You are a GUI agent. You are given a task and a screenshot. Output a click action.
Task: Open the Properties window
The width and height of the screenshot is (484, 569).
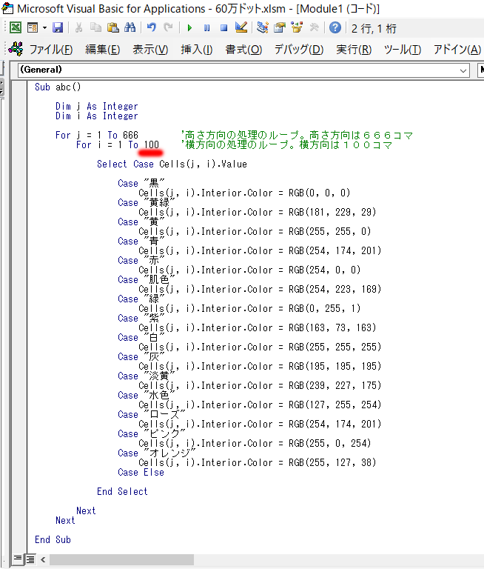280,27
